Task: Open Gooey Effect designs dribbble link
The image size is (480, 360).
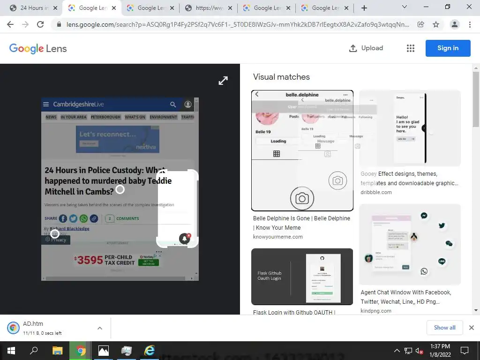Action: click(409, 178)
